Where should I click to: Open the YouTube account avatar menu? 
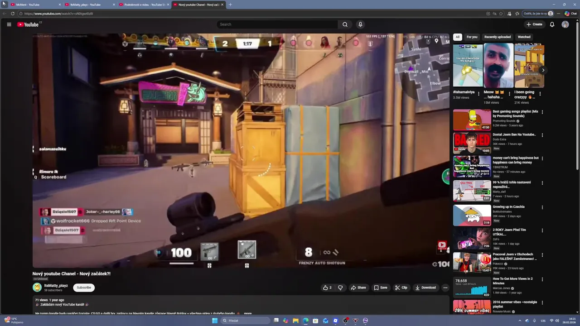point(565,24)
